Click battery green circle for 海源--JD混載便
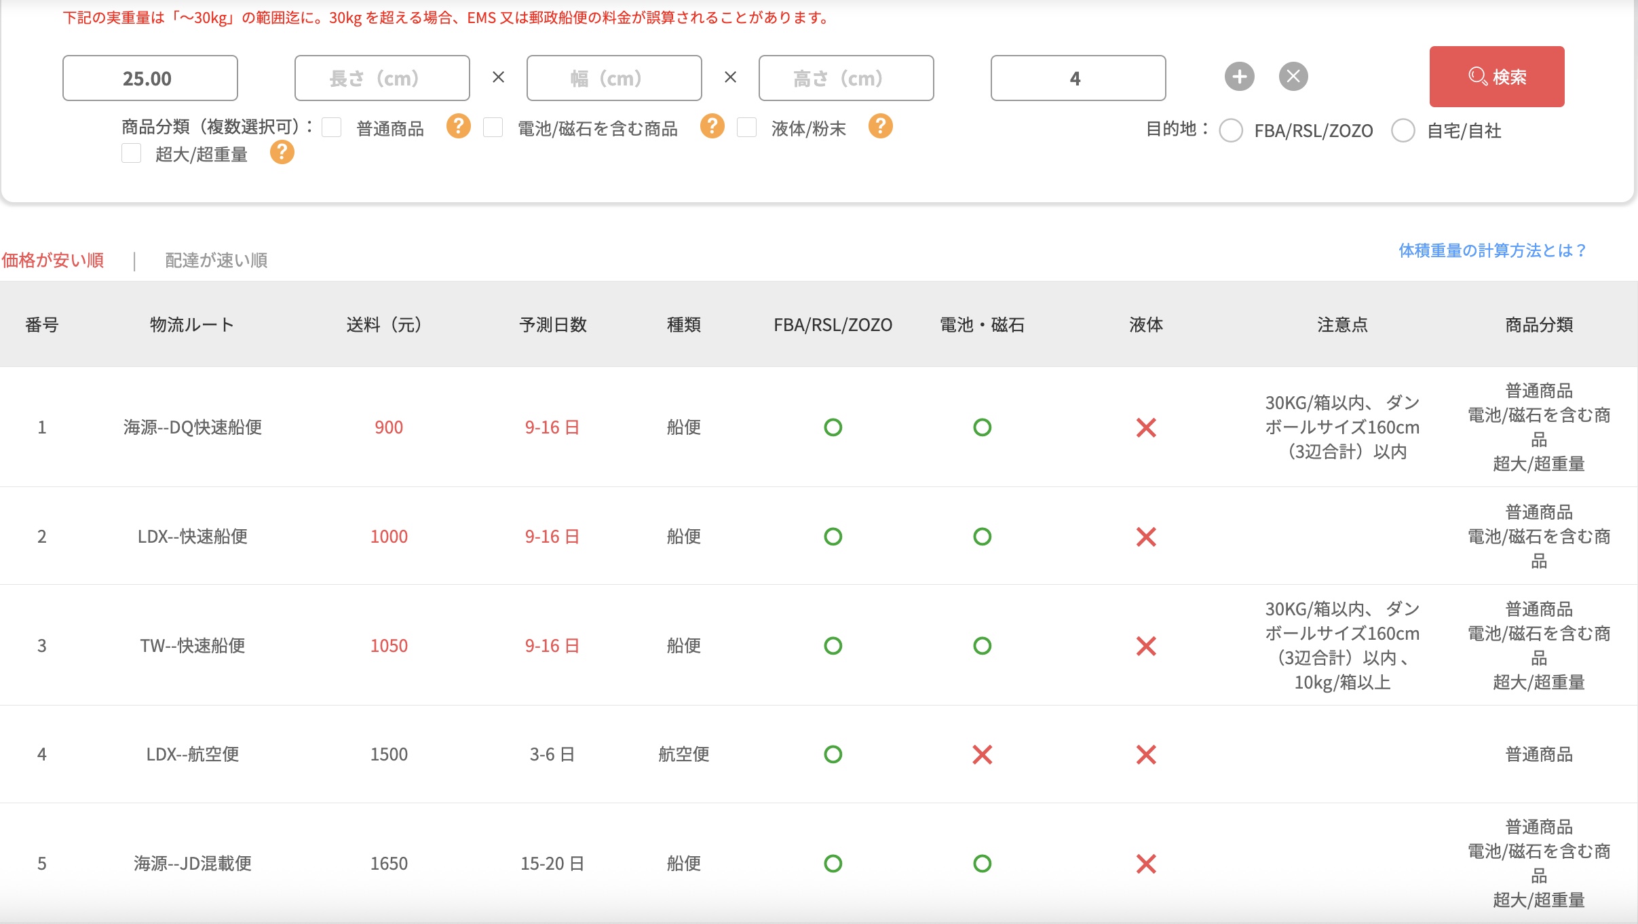Screen dimensions: 1638x924 tap(982, 864)
